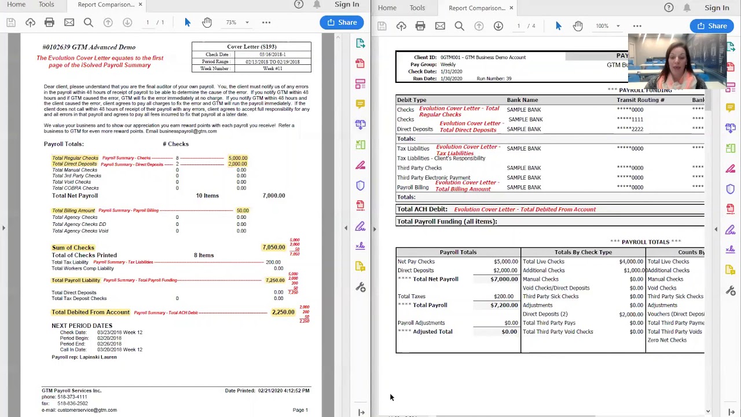Viewport: 741px width, 417px height.
Task: Collapse tools sidebar arrow at bottom of left window
Action: pyautogui.click(x=361, y=412)
